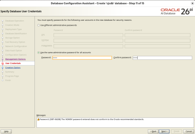
Task: Click 'Configuration Options' step label
Action: click(16, 55)
